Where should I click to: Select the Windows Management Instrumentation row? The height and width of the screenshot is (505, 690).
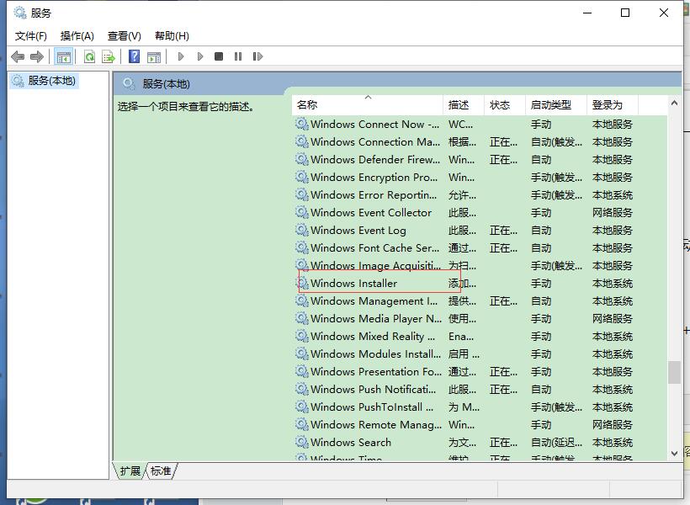click(480, 301)
